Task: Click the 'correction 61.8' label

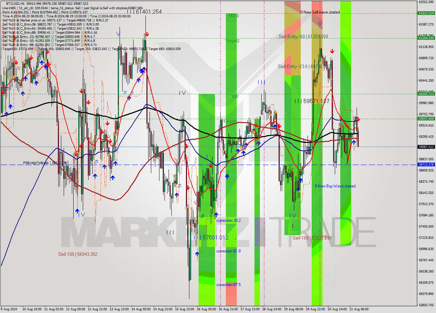Action: pos(228,251)
